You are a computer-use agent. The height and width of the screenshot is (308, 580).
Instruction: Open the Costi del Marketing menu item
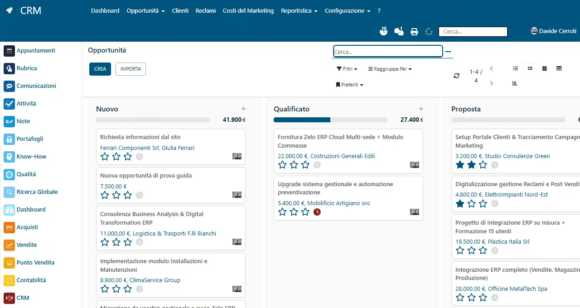click(248, 10)
